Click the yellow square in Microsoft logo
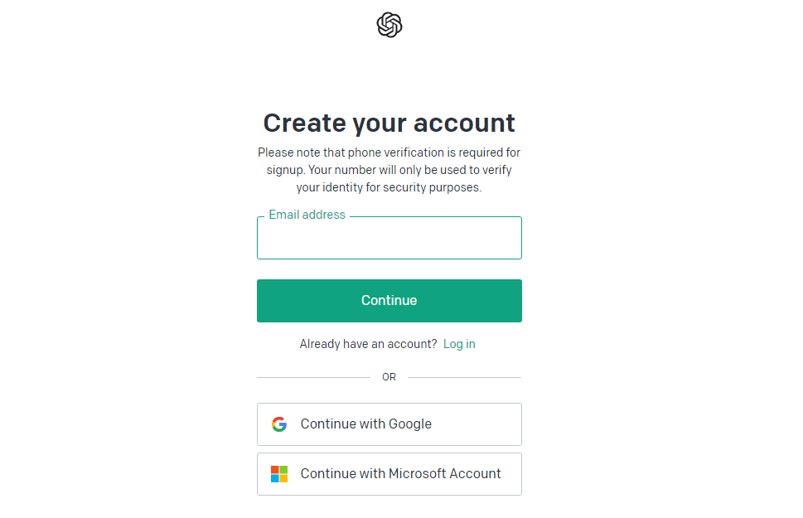The height and width of the screenshot is (518, 803). [x=283, y=478]
